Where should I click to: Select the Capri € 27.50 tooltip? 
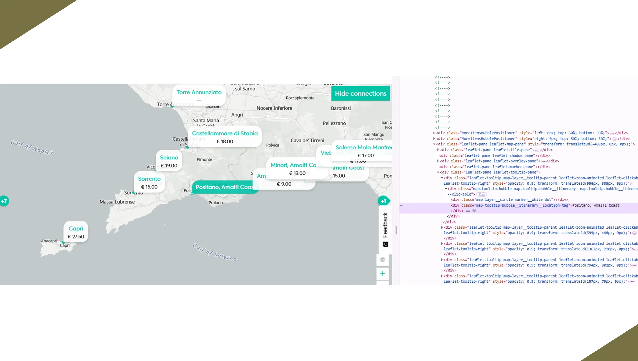coord(76,232)
